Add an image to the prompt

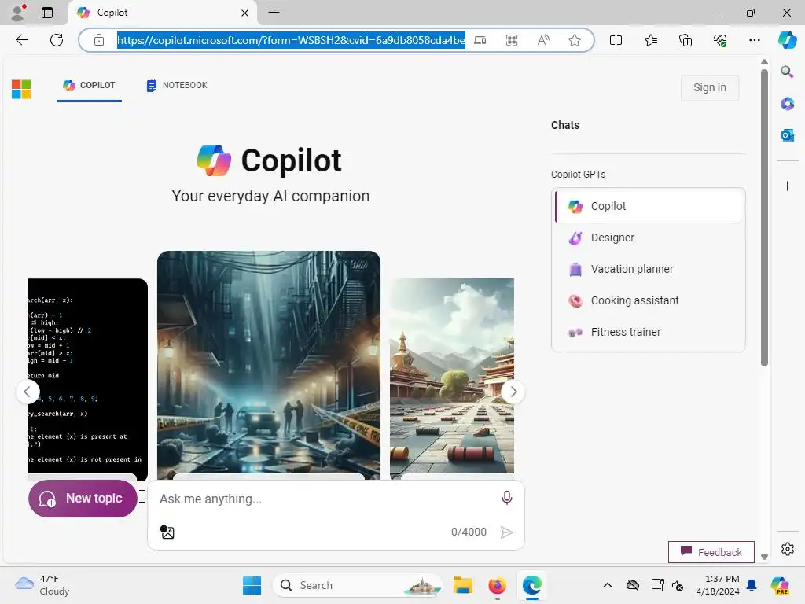[x=167, y=532]
